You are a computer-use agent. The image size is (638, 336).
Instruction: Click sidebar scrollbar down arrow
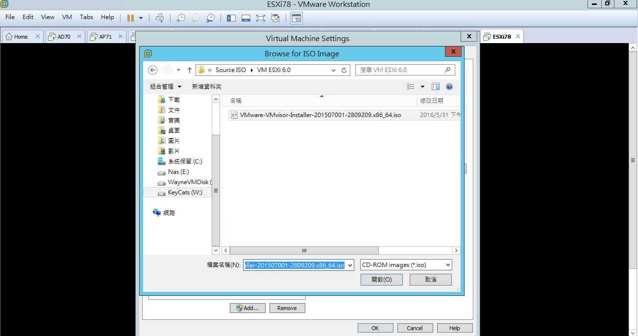pos(216,250)
